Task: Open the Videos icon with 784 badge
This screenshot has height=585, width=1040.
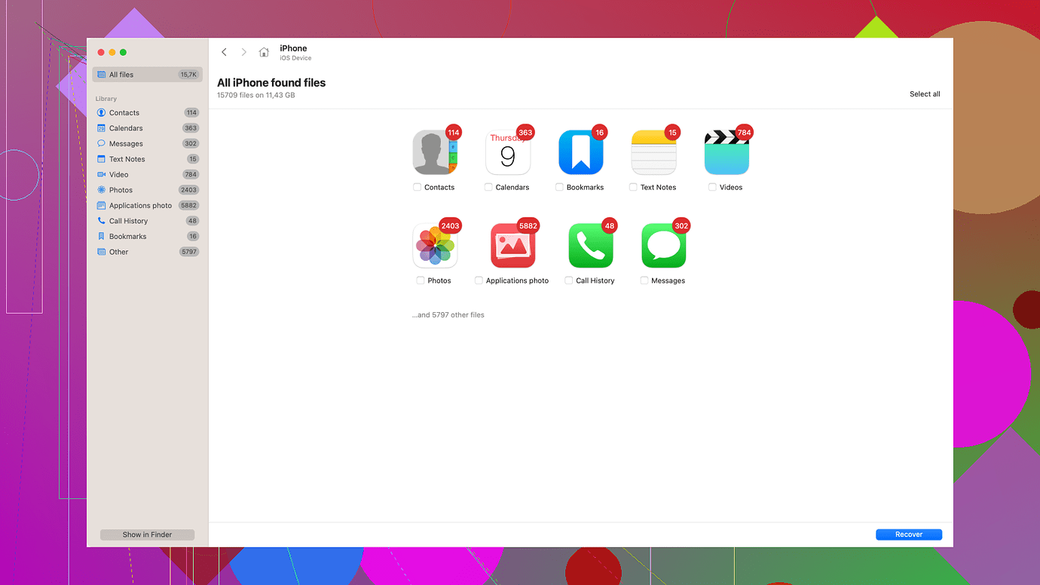Action: click(x=726, y=151)
